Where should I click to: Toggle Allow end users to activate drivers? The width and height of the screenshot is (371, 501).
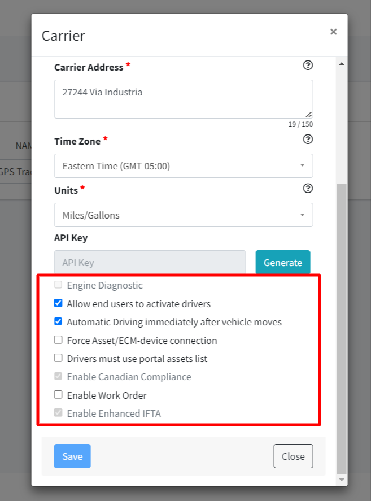[58, 303]
